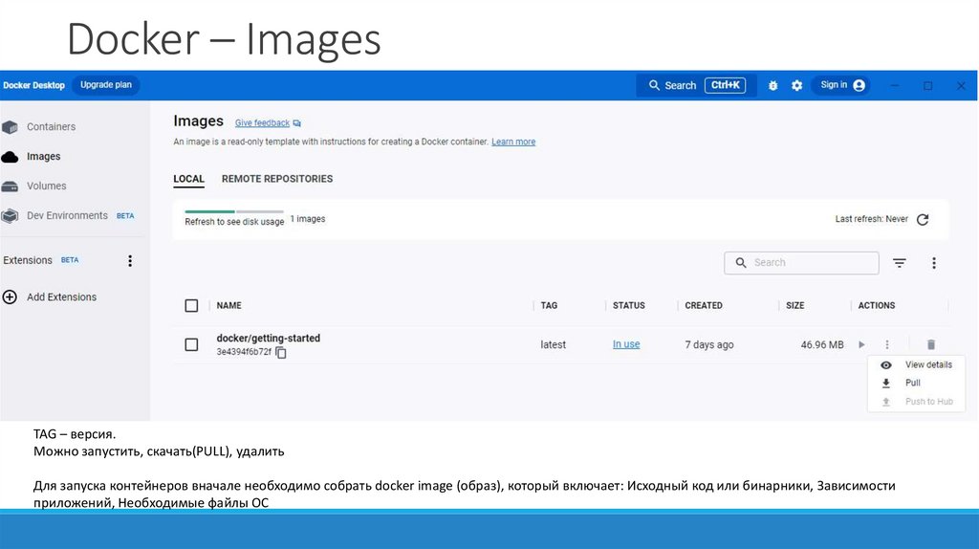This screenshot has width=979, height=549.
Task: Refresh the images list
Action: click(923, 219)
